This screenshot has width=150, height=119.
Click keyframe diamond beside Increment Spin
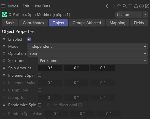[4, 75]
